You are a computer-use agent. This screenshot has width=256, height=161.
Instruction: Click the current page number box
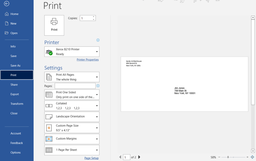(126, 157)
